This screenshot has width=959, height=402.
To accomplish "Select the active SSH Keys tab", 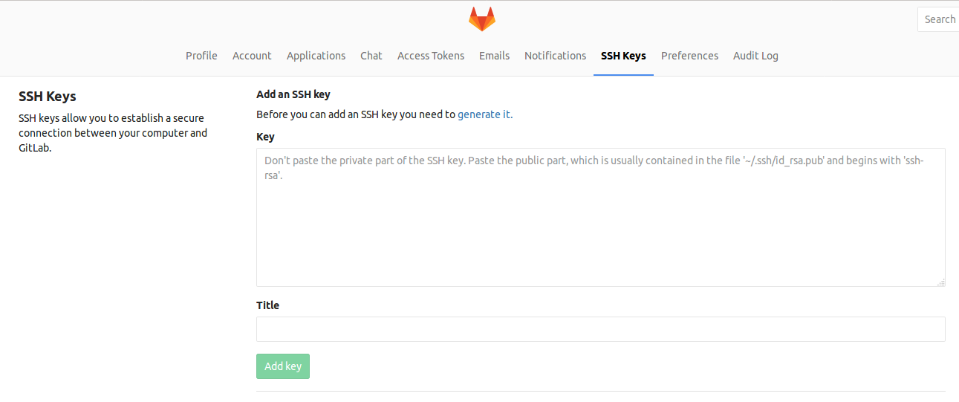I will tap(623, 56).
